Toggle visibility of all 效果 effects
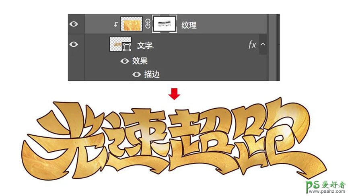The width and height of the screenshot is (350, 196). [125, 61]
